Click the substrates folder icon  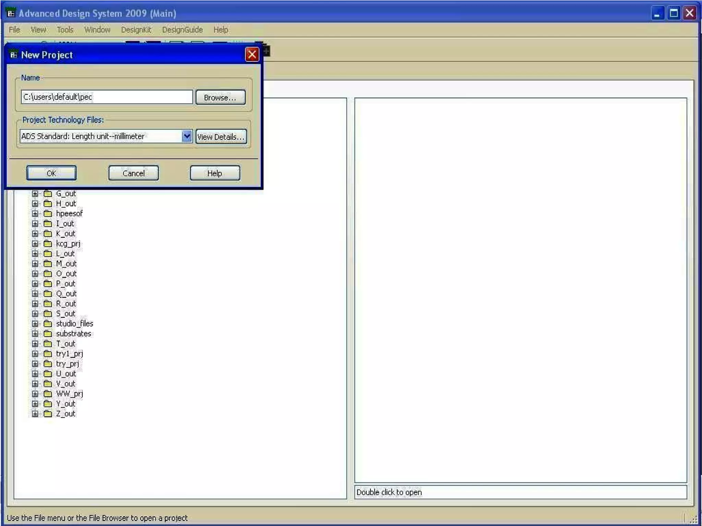(x=48, y=334)
